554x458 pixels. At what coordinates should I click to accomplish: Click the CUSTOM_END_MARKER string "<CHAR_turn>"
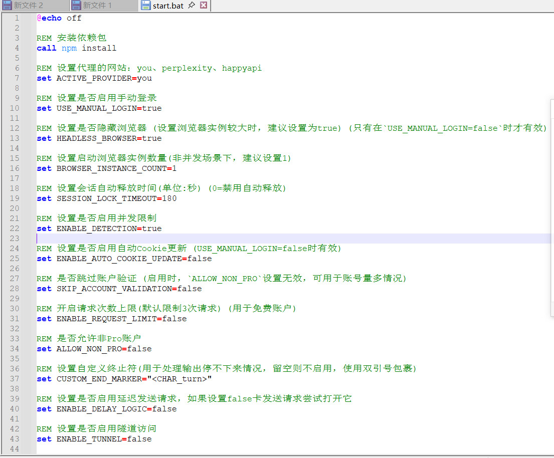coord(187,379)
